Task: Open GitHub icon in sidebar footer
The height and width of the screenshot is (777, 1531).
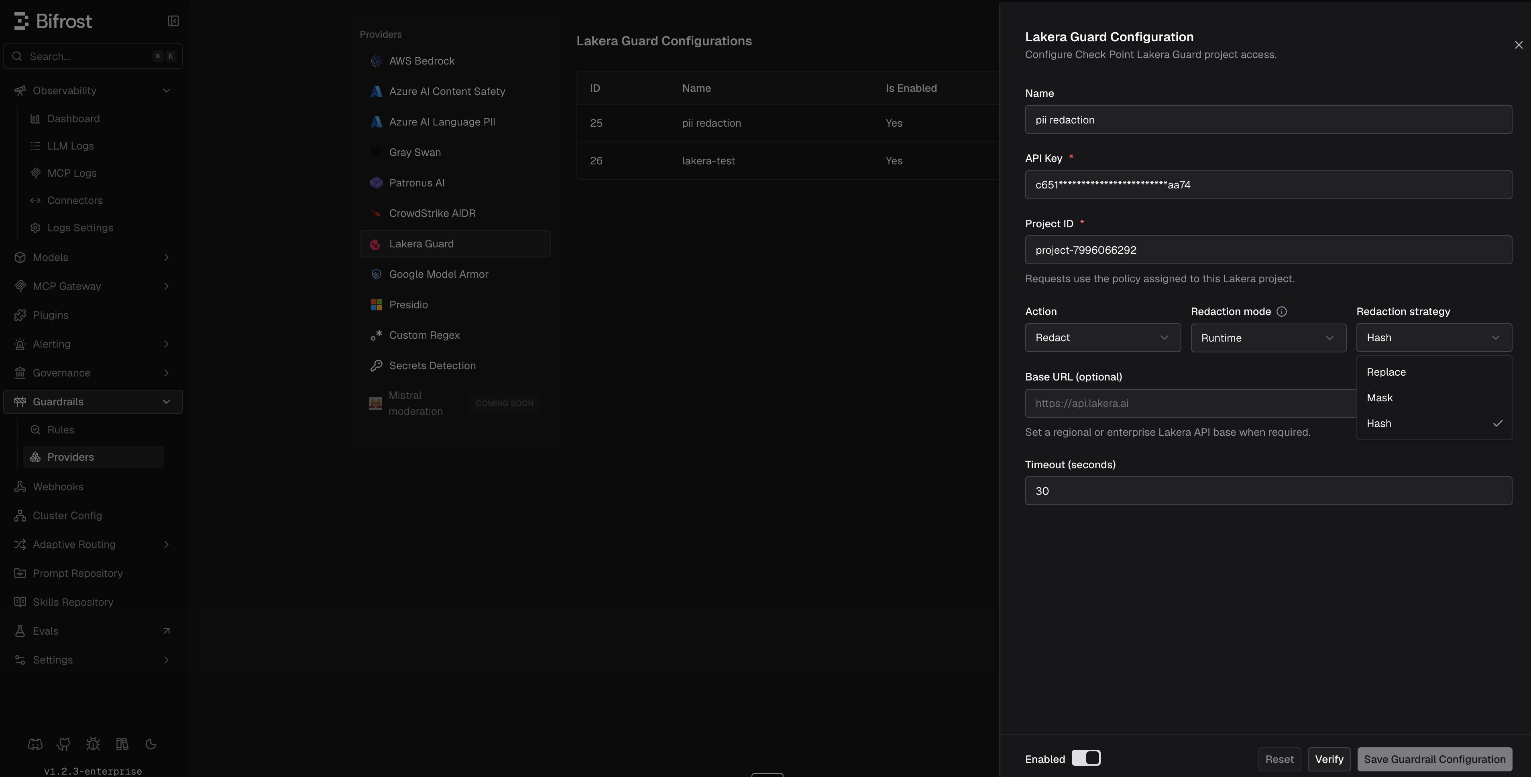Action: [x=63, y=744]
